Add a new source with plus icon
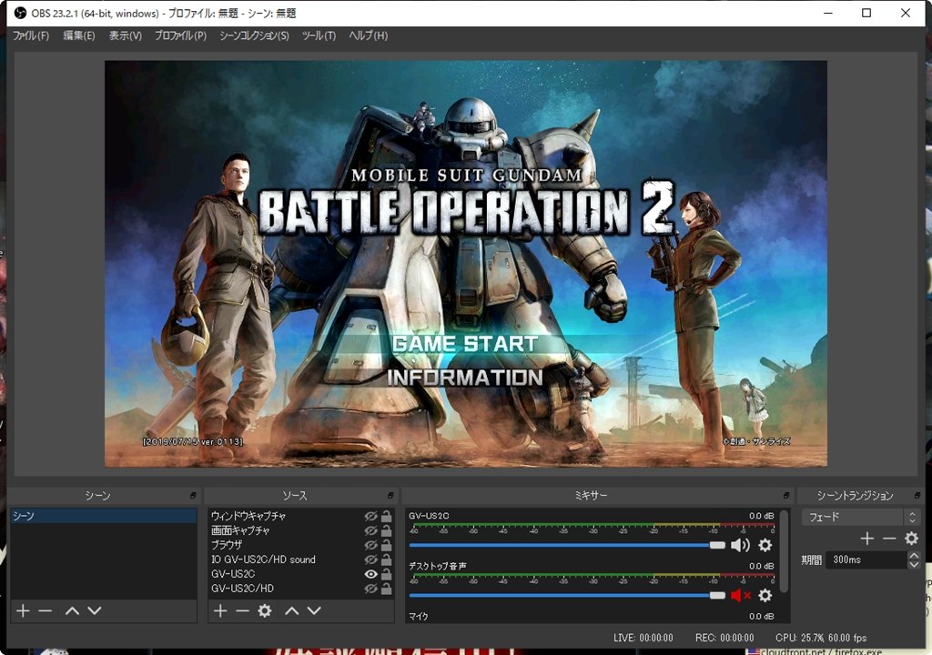Screen dimensions: 932x655 (x=220, y=610)
